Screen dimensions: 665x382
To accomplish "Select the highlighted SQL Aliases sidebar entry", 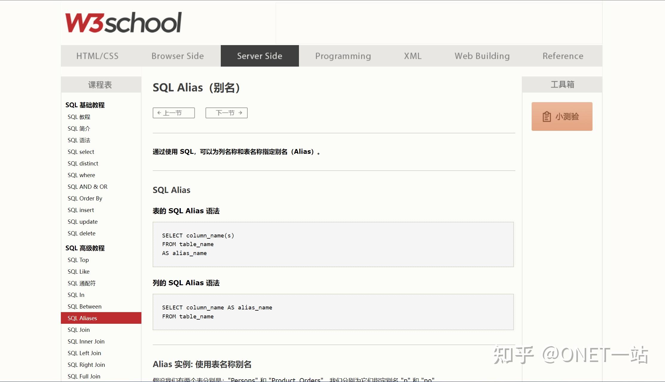I will point(82,318).
